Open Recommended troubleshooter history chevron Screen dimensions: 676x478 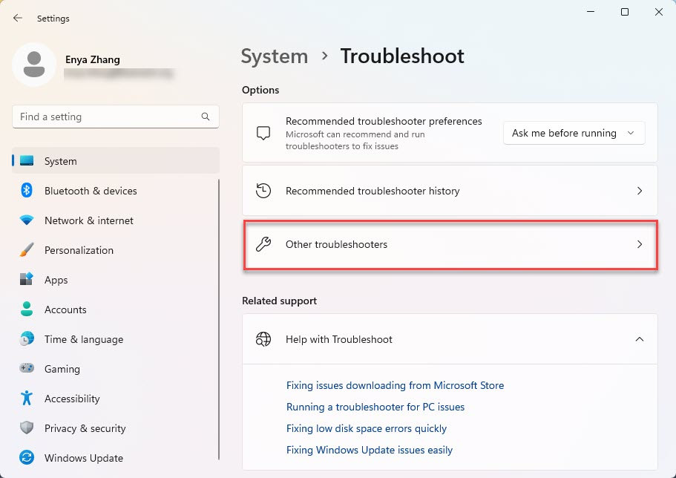(639, 191)
